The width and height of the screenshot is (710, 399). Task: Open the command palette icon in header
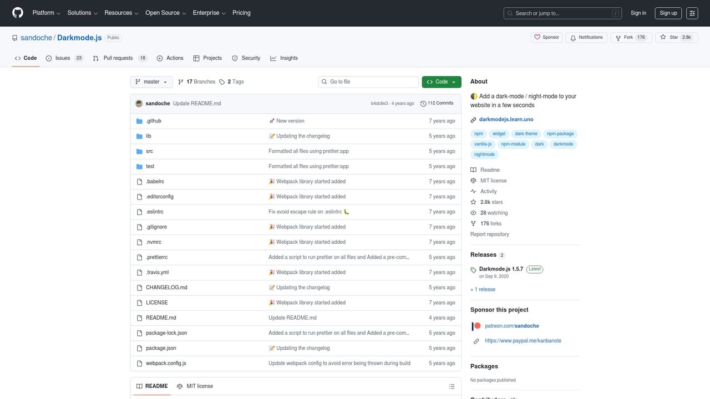[x=692, y=13]
